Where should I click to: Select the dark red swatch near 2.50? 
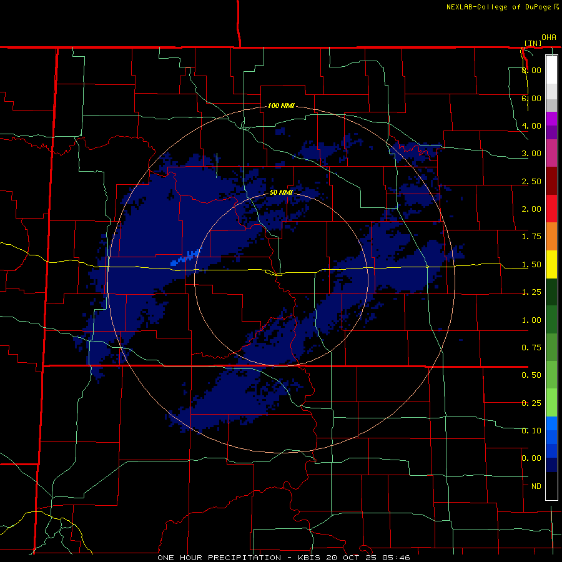click(551, 181)
